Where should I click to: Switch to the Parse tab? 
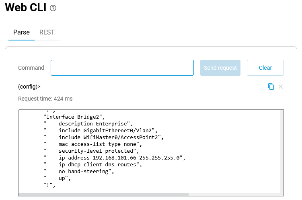click(x=21, y=32)
